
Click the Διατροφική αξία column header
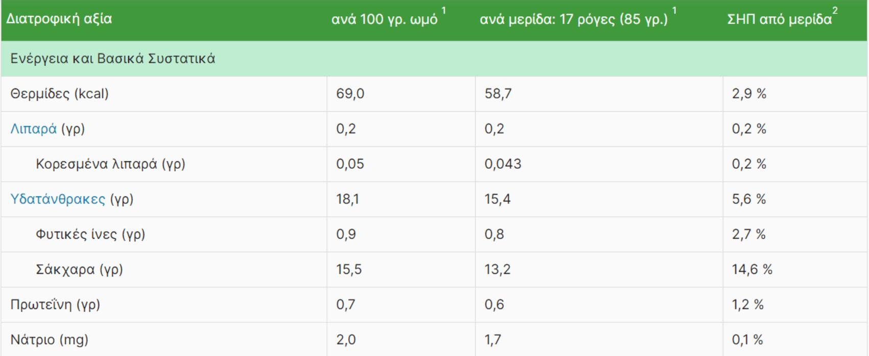pyautogui.click(x=59, y=19)
